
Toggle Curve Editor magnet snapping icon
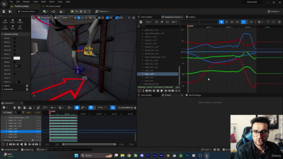(x=243, y=22)
